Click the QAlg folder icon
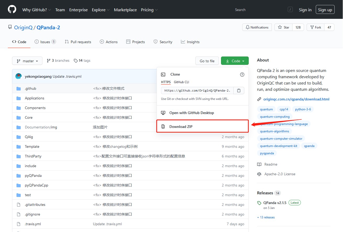Screen dimensions: 343x232 click(19, 137)
